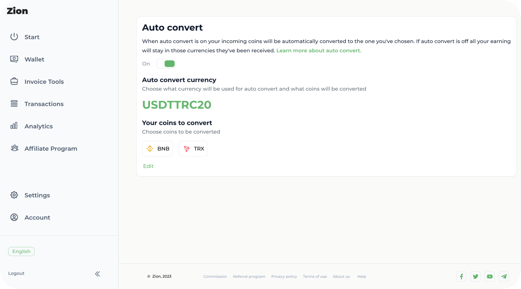
Task: Open Learn more about auto convert link
Action: 319,51
